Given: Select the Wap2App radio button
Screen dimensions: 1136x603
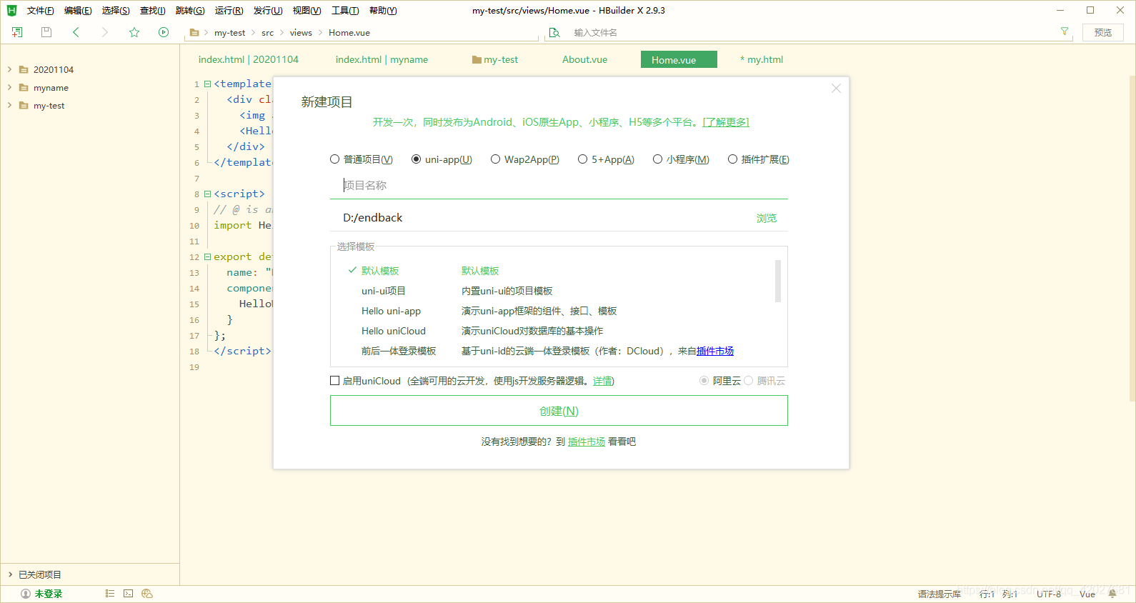Looking at the screenshot, I should pyautogui.click(x=495, y=159).
